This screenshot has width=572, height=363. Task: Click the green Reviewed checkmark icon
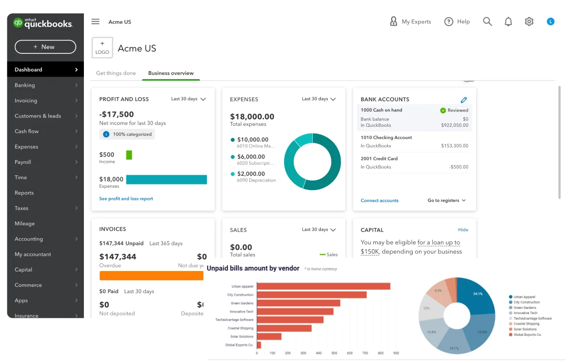[x=443, y=110]
